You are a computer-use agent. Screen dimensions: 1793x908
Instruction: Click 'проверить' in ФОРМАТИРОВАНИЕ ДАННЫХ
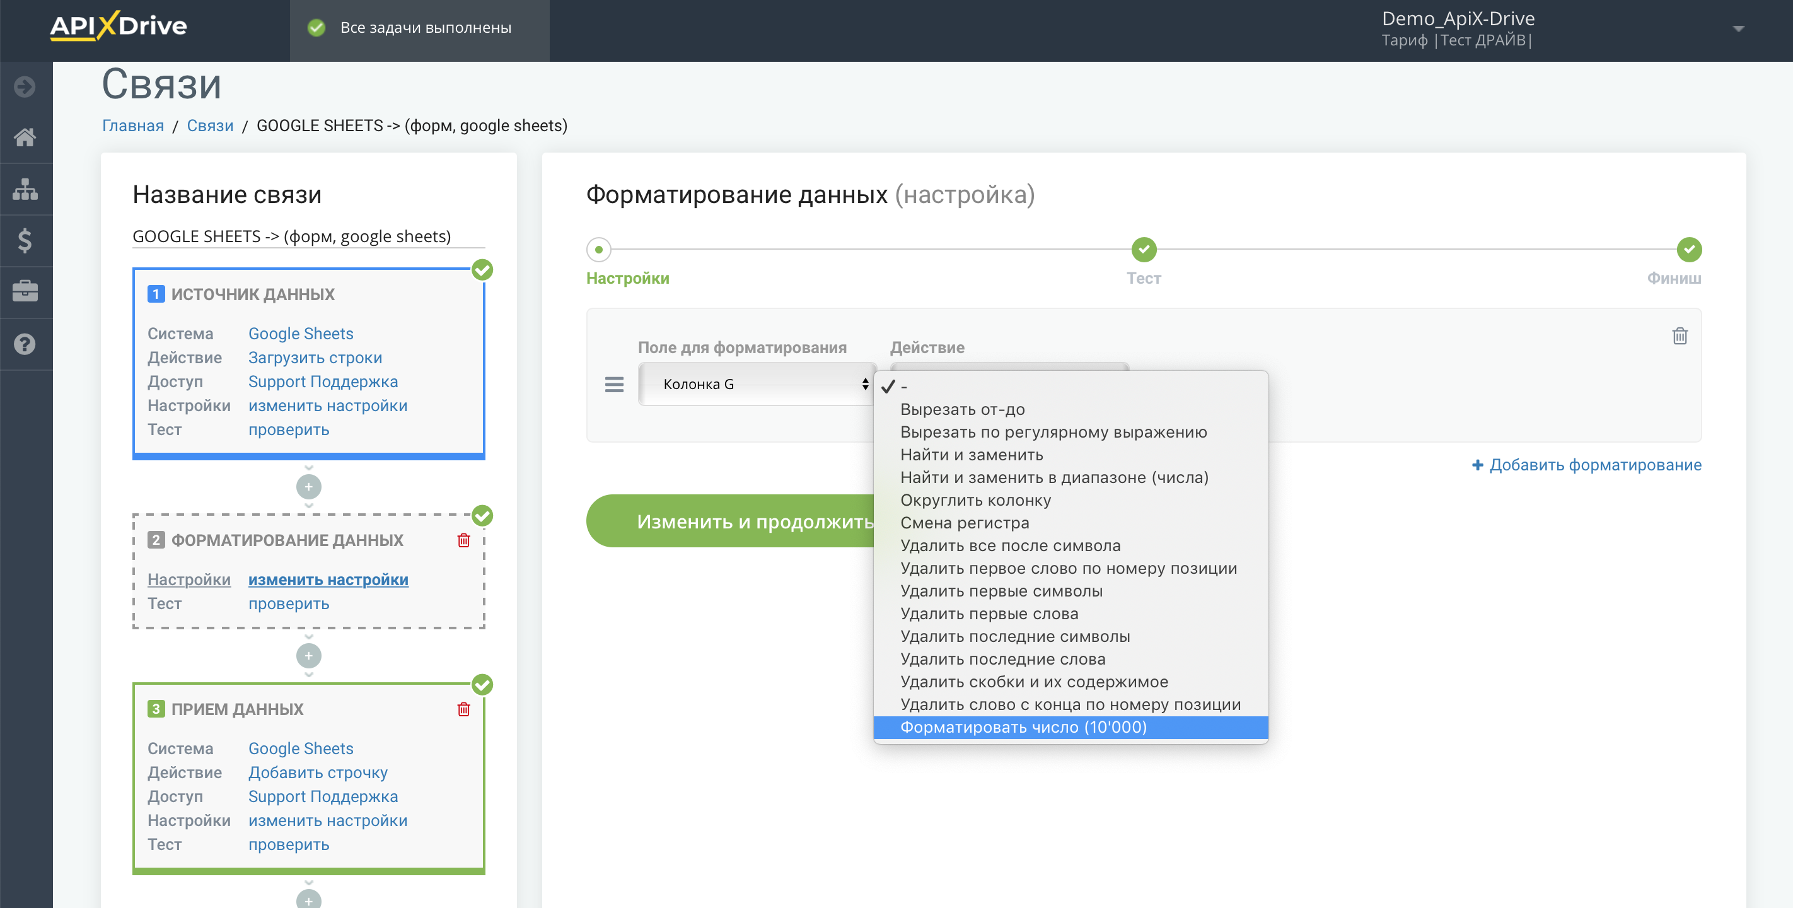pyautogui.click(x=289, y=603)
